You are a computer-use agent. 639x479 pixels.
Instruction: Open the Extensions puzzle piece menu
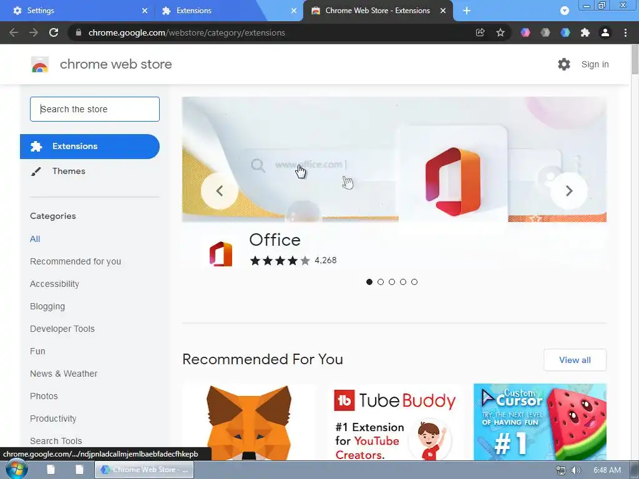point(585,32)
